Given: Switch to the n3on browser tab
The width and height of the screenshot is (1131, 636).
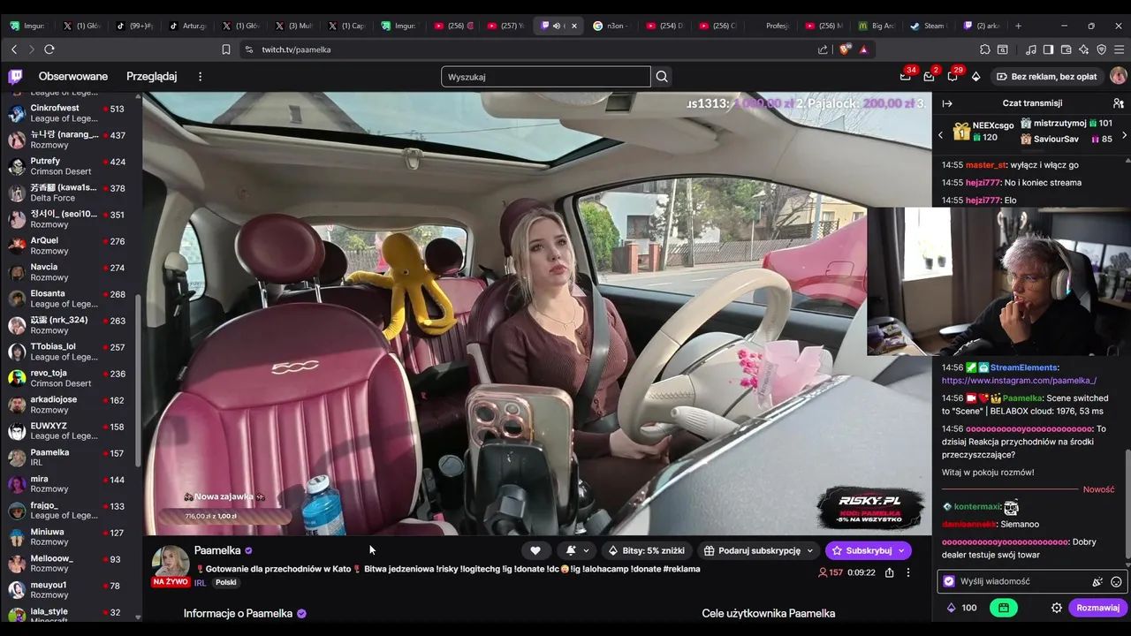Looking at the screenshot, I should point(611,26).
